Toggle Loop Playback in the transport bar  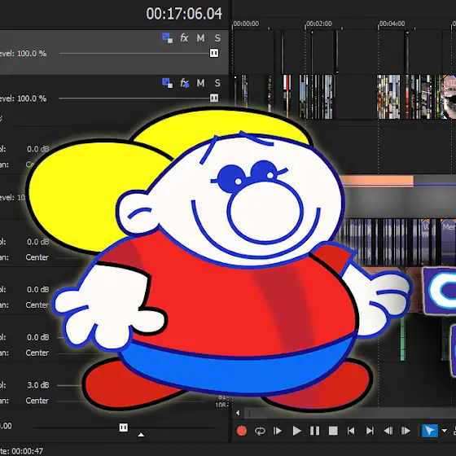pyautogui.click(x=260, y=431)
